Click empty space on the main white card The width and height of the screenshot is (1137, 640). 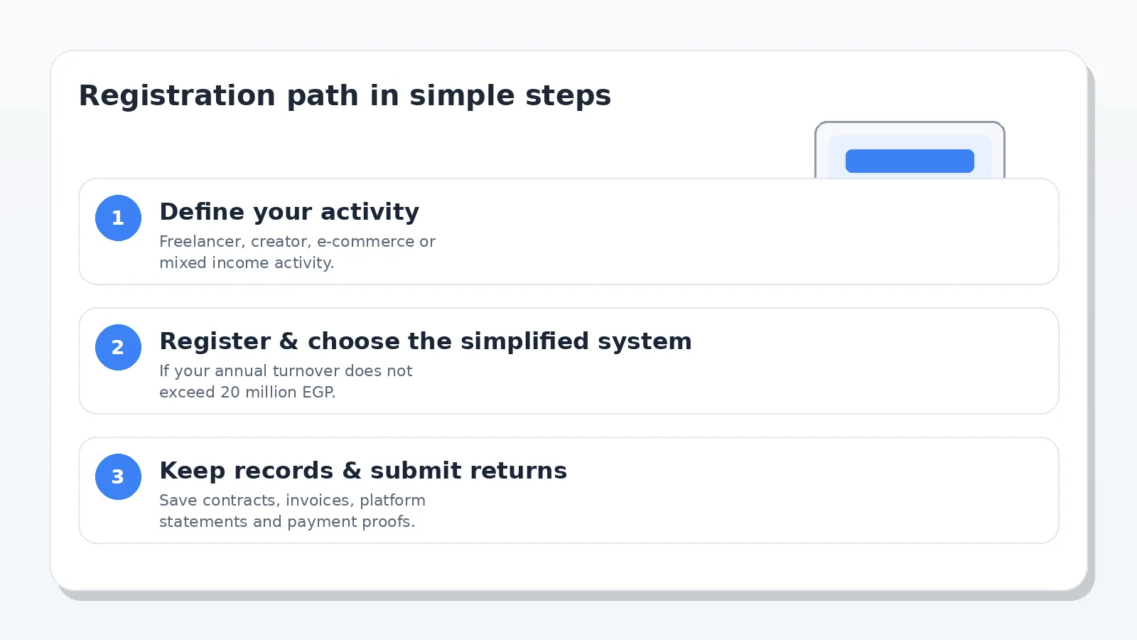tap(568, 567)
